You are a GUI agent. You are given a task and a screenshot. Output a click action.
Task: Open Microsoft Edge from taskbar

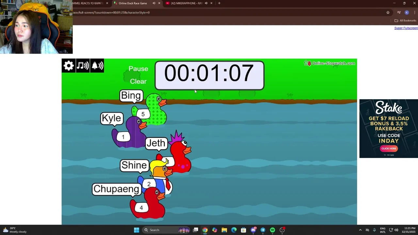click(x=234, y=230)
